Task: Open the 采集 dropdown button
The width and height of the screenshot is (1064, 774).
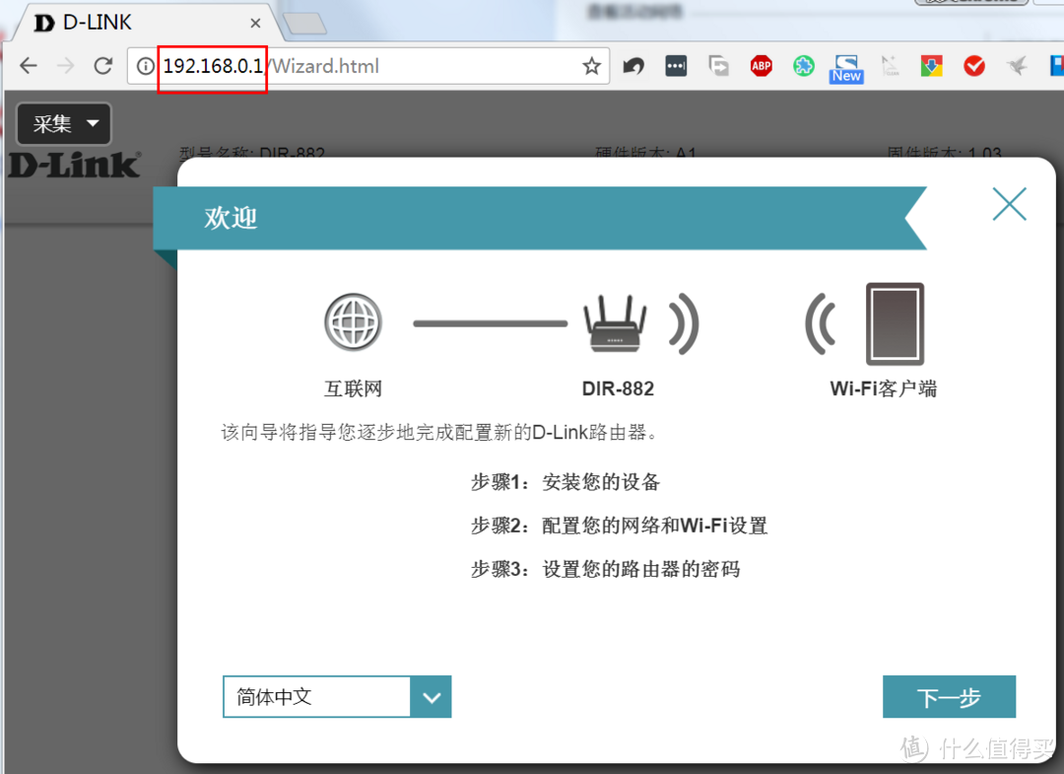Action: point(64,123)
